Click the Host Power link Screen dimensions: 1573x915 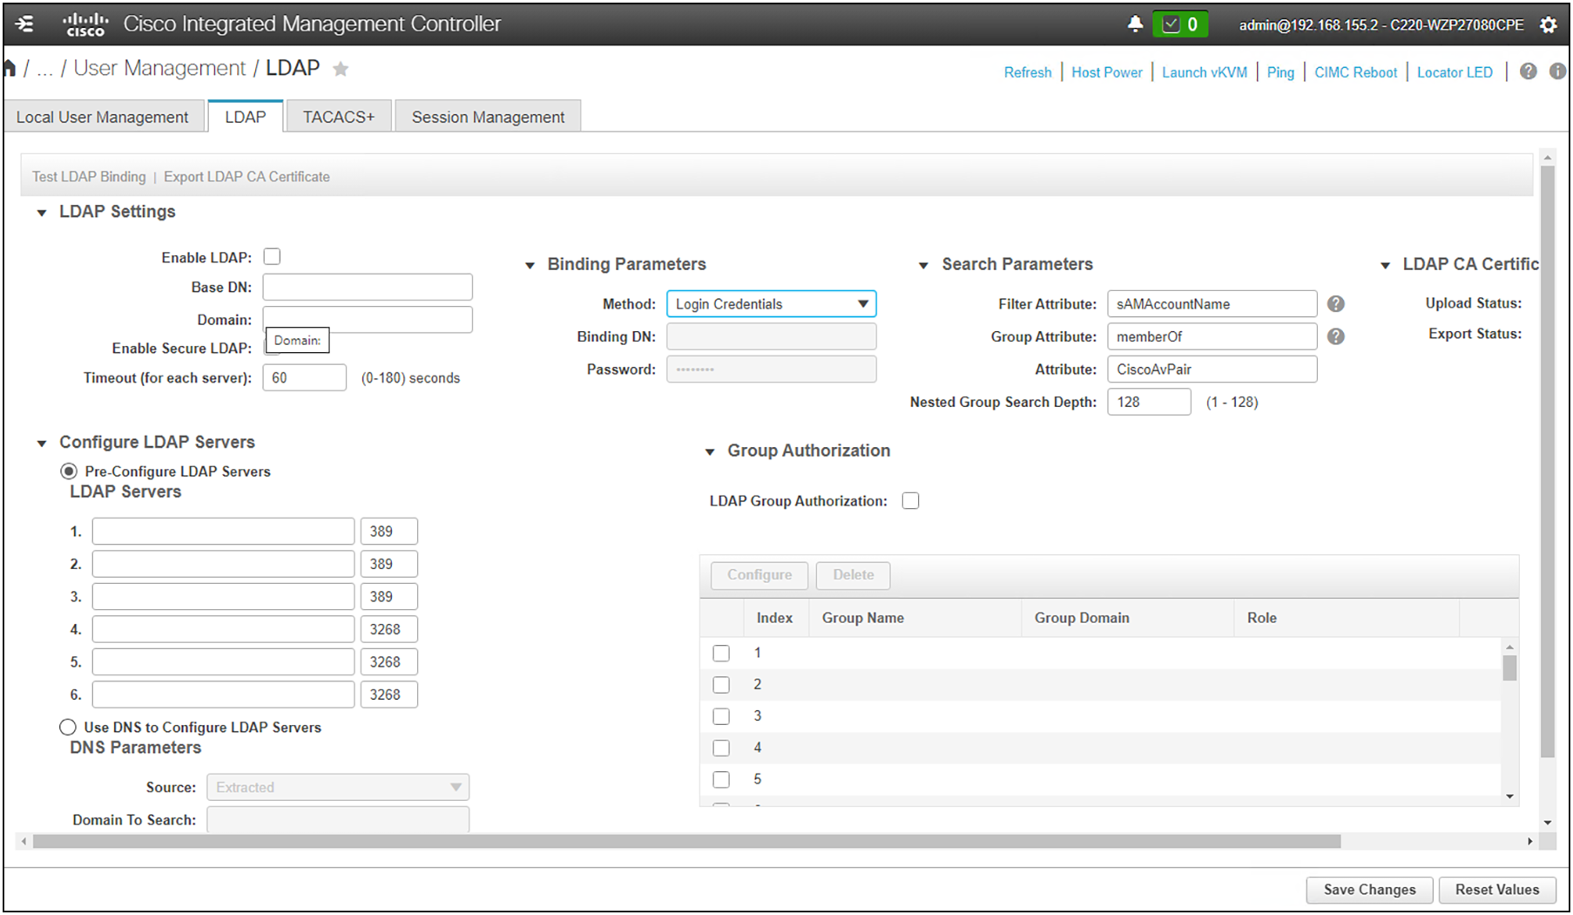point(1107,72)
